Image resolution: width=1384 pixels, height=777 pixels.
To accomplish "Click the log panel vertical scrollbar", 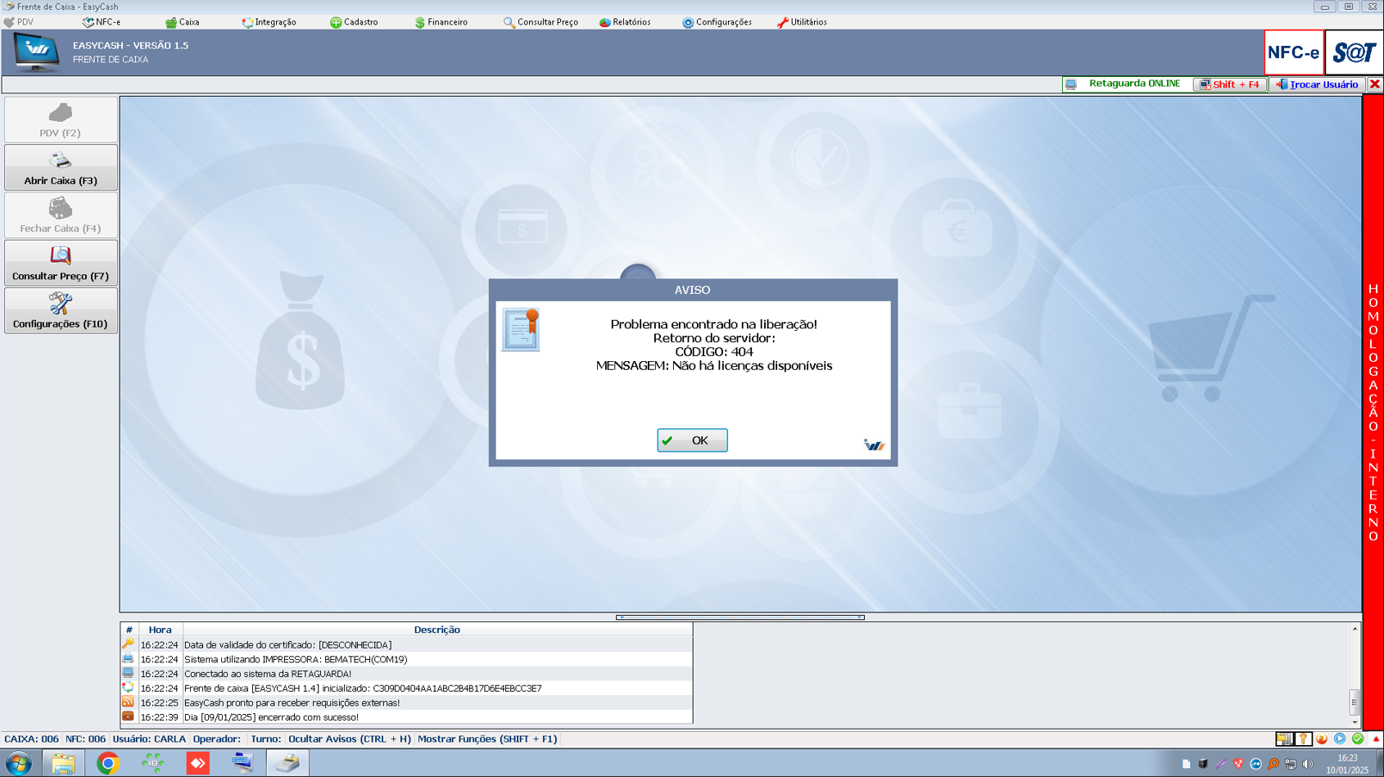I will tap(1355, 675).
